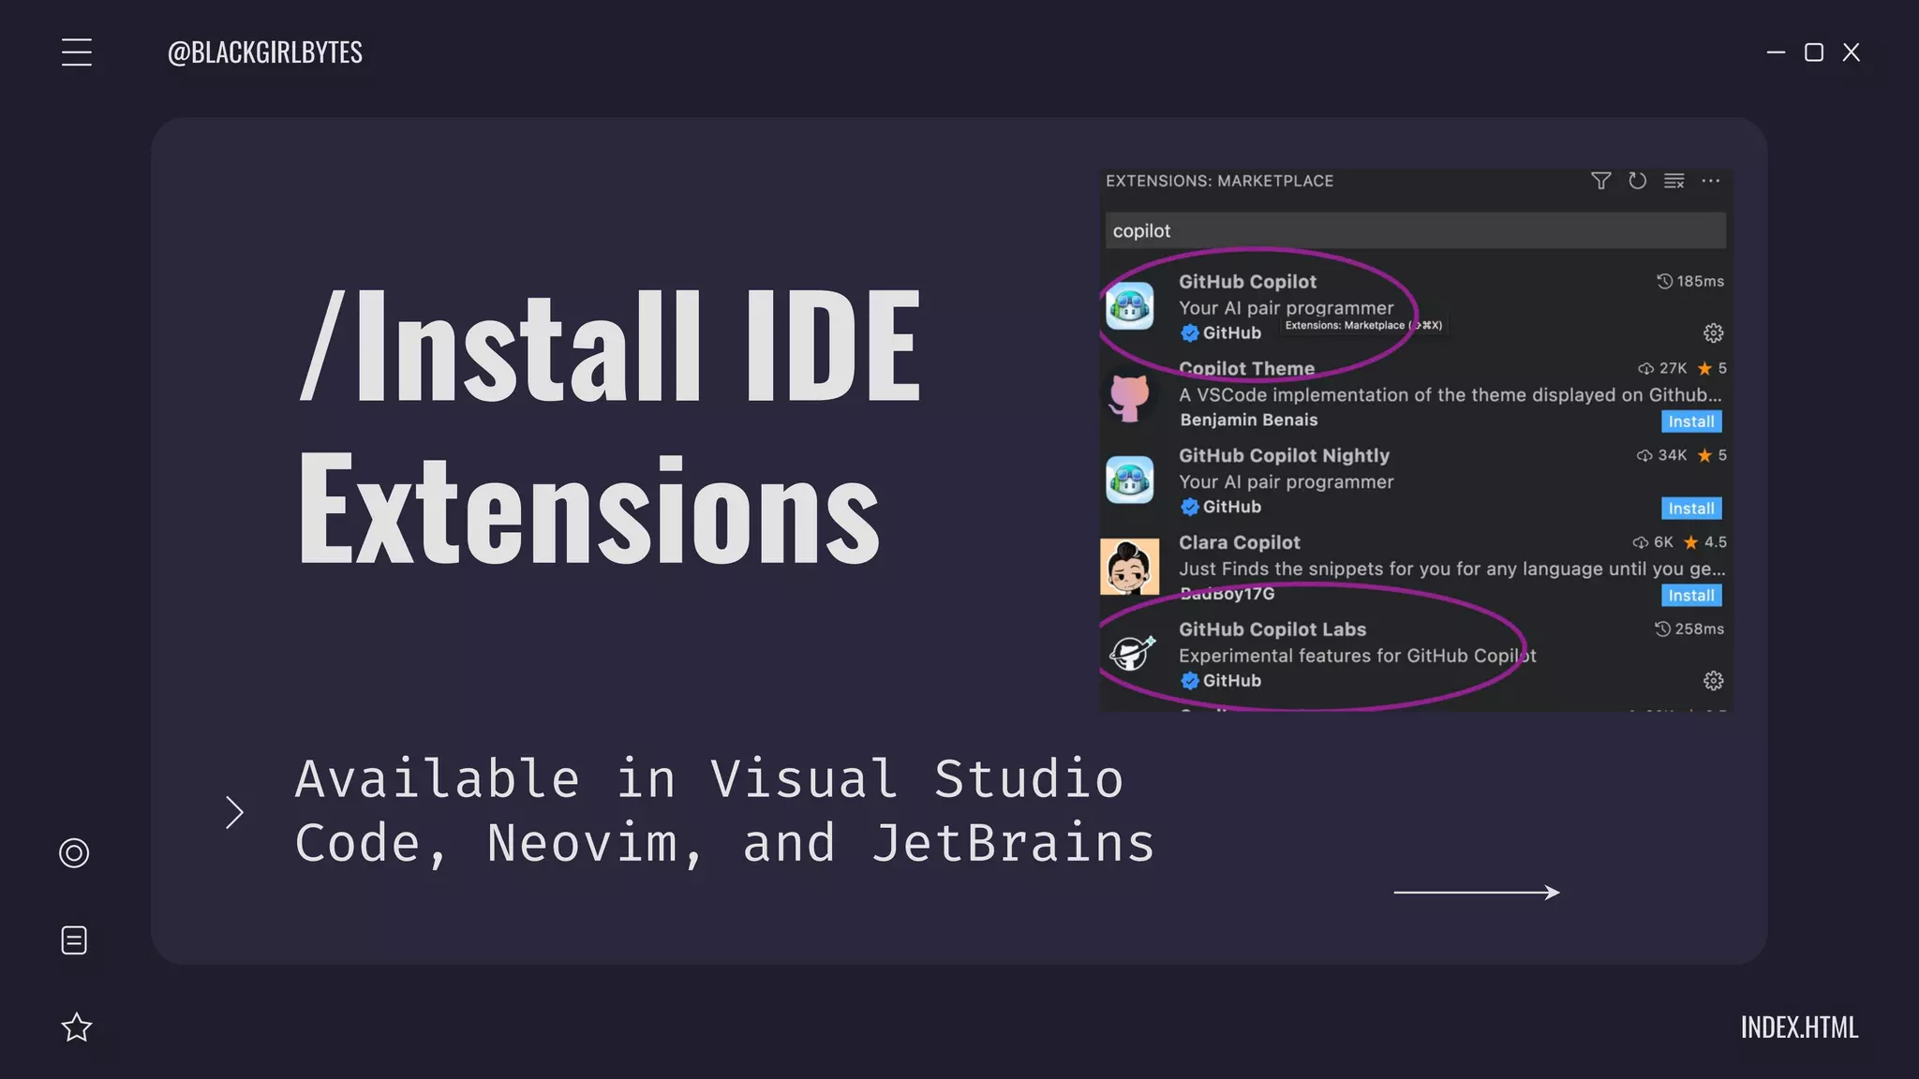Screen dimensions: 1919x1079
Task: Install the Copilot Theme extension
Action: click(x=1691, y=421)
